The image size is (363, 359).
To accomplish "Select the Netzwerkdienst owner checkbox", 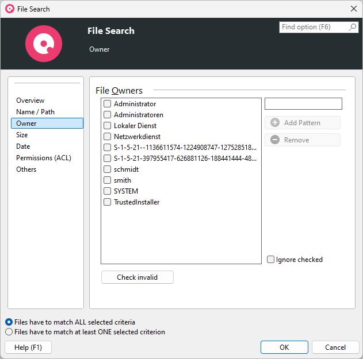I will (x=108, y=137).
